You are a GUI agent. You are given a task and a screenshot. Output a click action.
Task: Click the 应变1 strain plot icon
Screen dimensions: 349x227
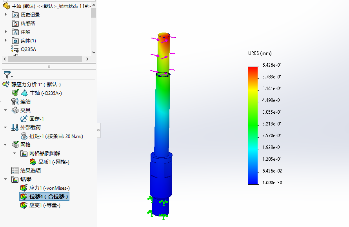point(24,205)
